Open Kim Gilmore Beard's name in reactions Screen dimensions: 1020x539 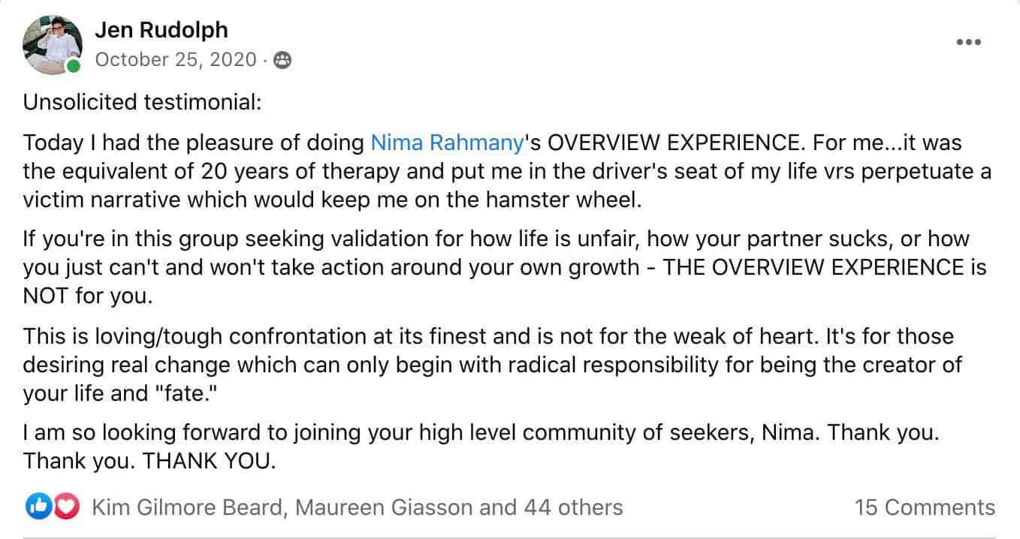[x=188, y=507]
